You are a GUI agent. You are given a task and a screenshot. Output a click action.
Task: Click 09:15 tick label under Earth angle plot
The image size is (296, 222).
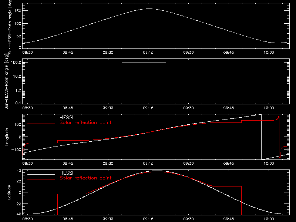click(148, 52)
